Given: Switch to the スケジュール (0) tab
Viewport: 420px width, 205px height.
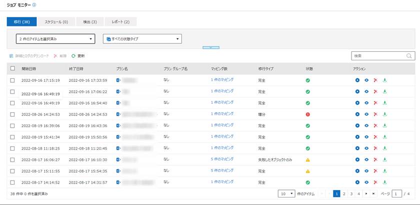Looking at the screenshot, I should click(x=56, y=22).
